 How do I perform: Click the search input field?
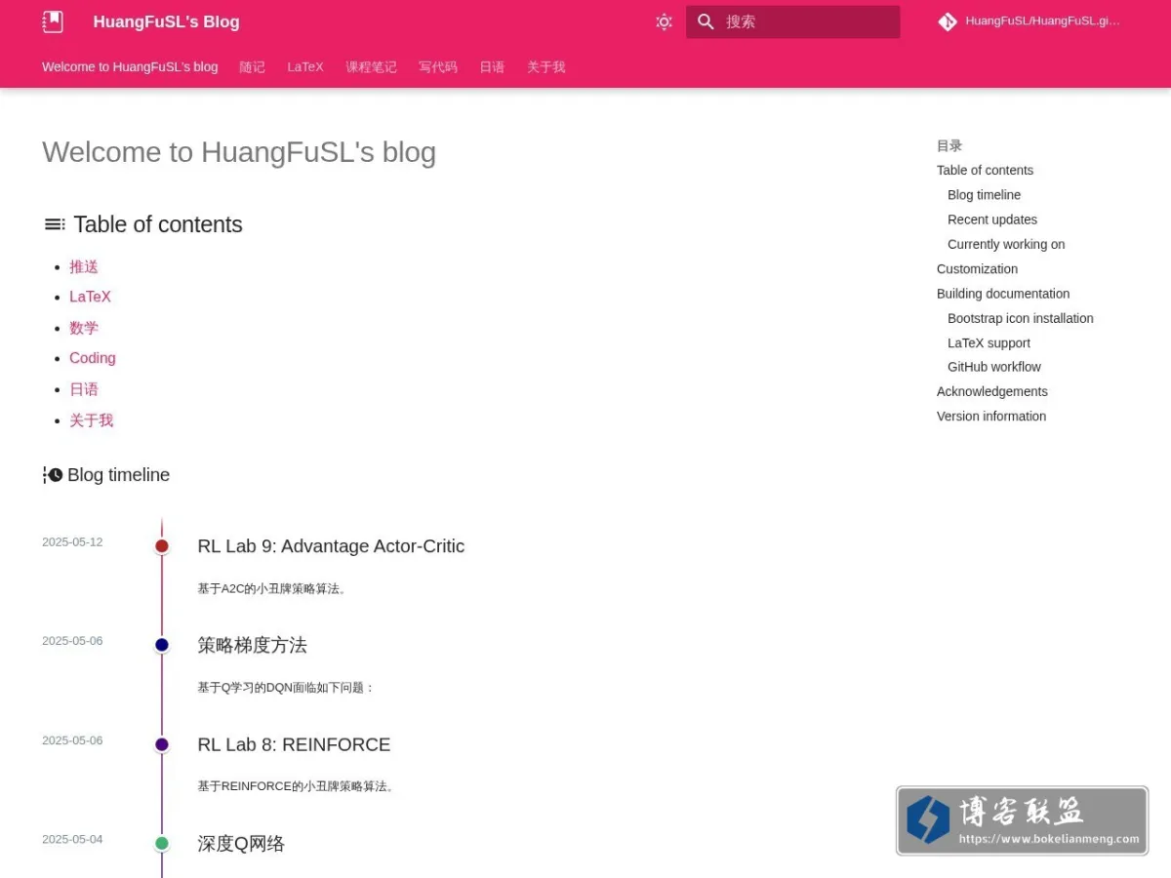click(x=793, y=21)
